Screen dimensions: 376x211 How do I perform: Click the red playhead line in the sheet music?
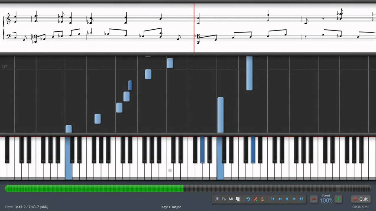pyautogui.click(x=194, y=28)
